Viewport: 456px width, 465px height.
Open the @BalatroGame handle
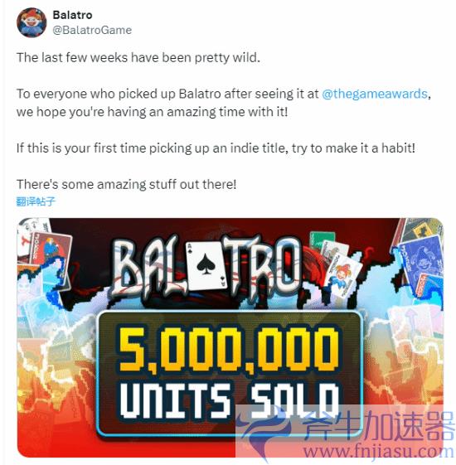tap(92, 30)
